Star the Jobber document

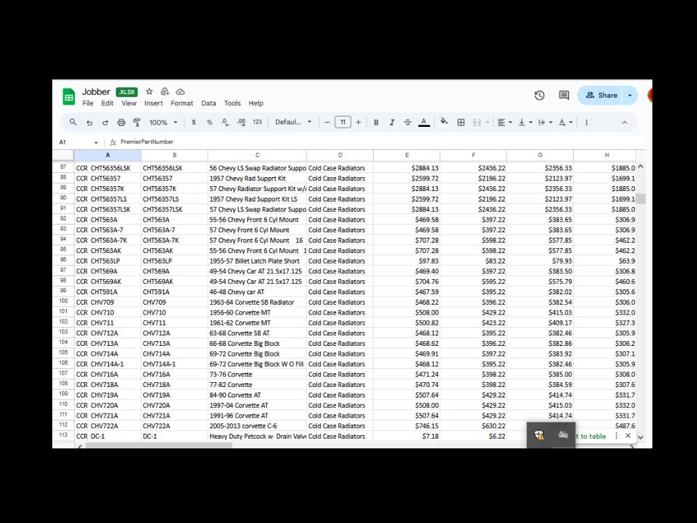click(149, 91)
